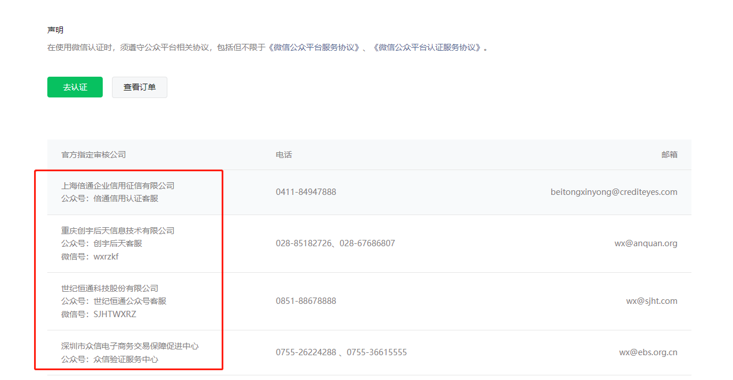Select phone number 0411-84947888

306,192
